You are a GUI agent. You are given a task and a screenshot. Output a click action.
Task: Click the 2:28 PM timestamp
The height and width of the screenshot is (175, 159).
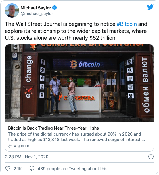pos(13,157)
